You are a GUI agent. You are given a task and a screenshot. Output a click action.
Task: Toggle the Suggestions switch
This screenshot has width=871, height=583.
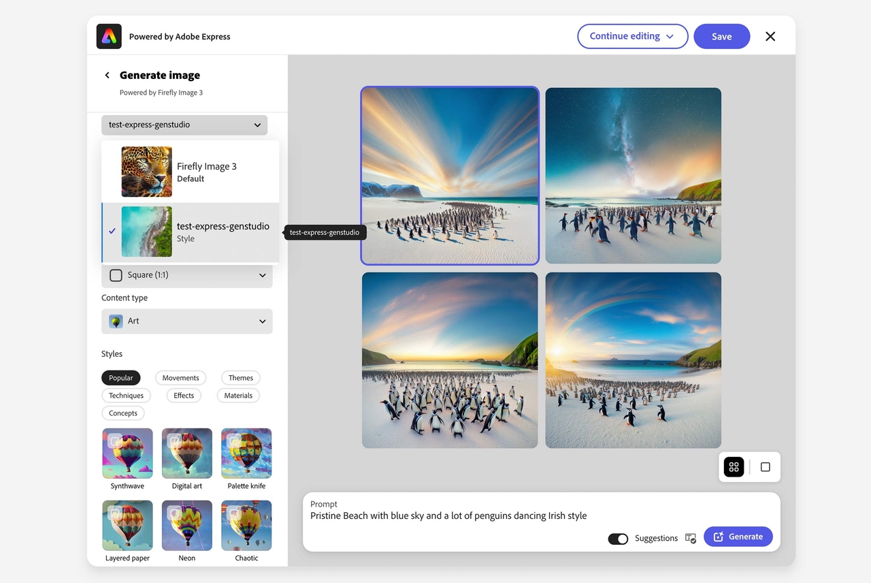pos(618,539)
